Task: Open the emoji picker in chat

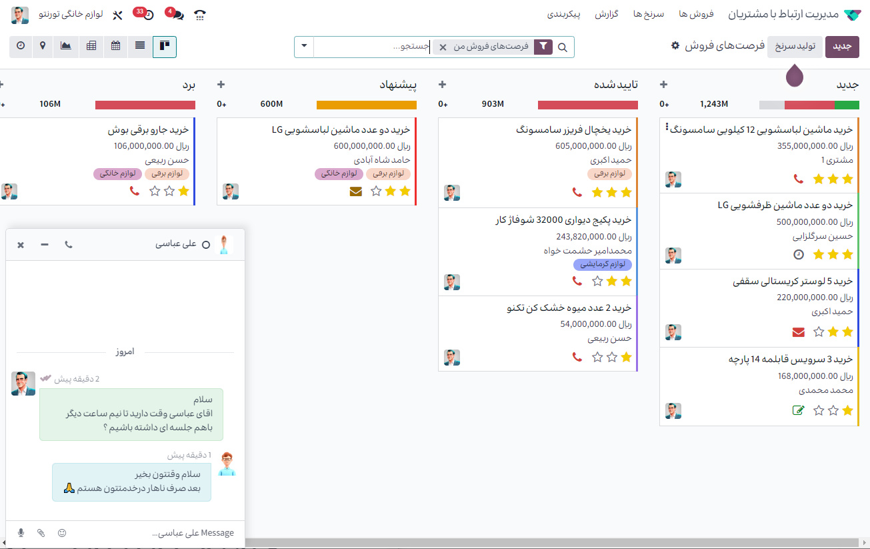Action: [62, 533]
